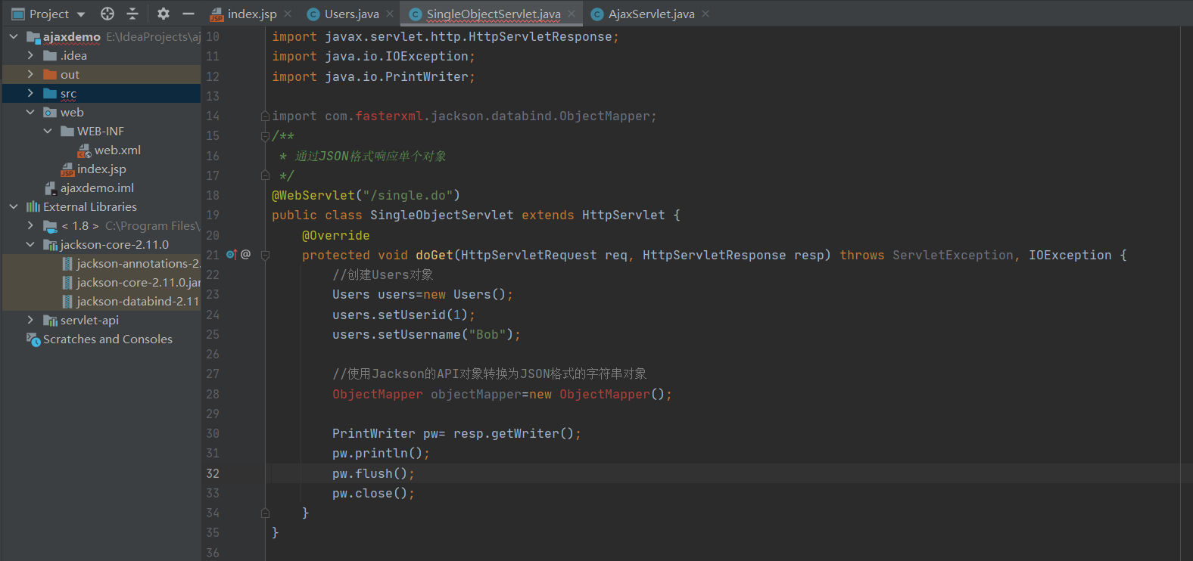
Task: Open Scratches and Consoles
Action: (x=107, y=339)
